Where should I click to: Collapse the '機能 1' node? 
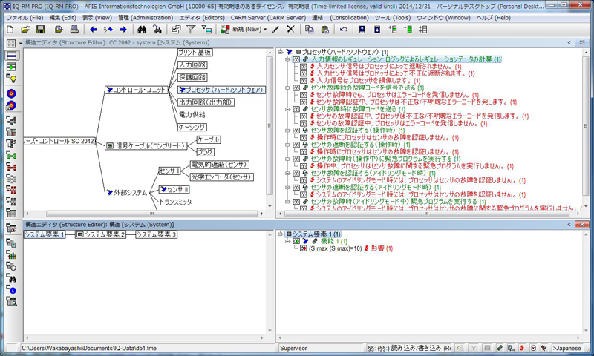click(287, 241)
